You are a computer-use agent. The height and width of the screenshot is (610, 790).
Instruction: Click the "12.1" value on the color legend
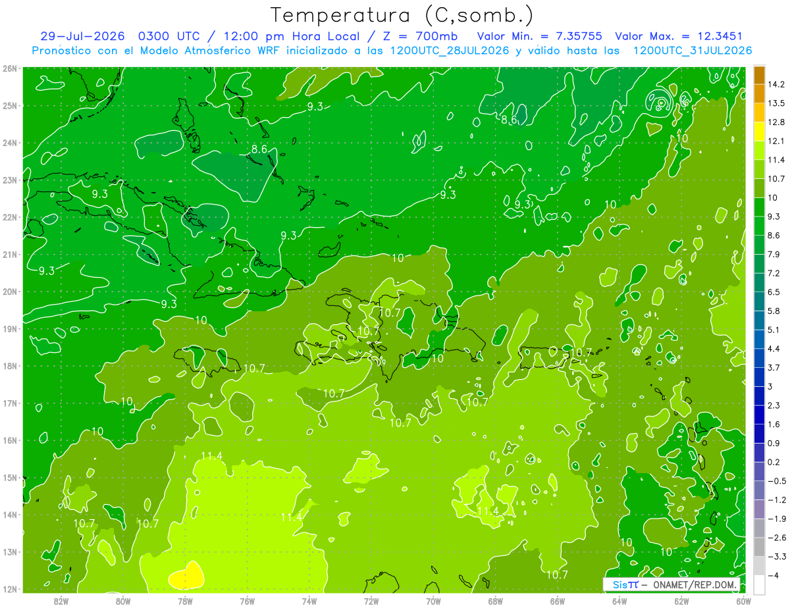(777, 141)
